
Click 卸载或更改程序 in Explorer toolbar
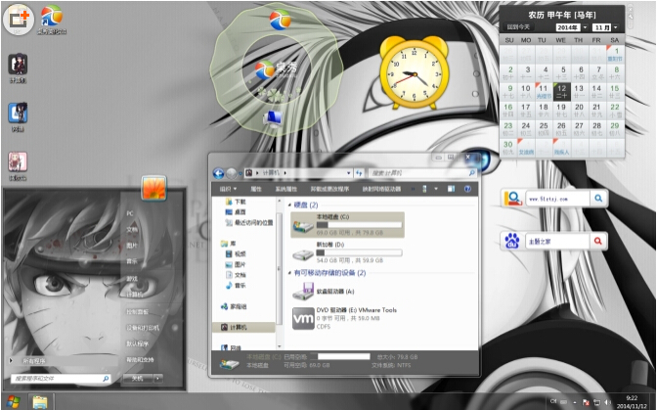tap(329, 189)
